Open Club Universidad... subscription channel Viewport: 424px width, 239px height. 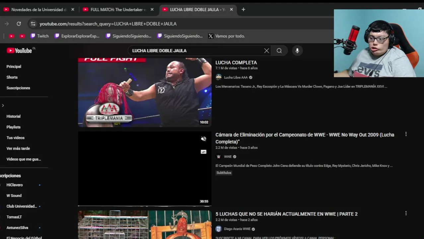(22, 206)
